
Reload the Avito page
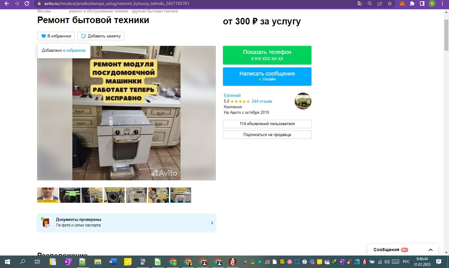[x=27, y=3]
